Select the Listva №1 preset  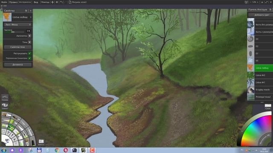click(x=260, y=82)
